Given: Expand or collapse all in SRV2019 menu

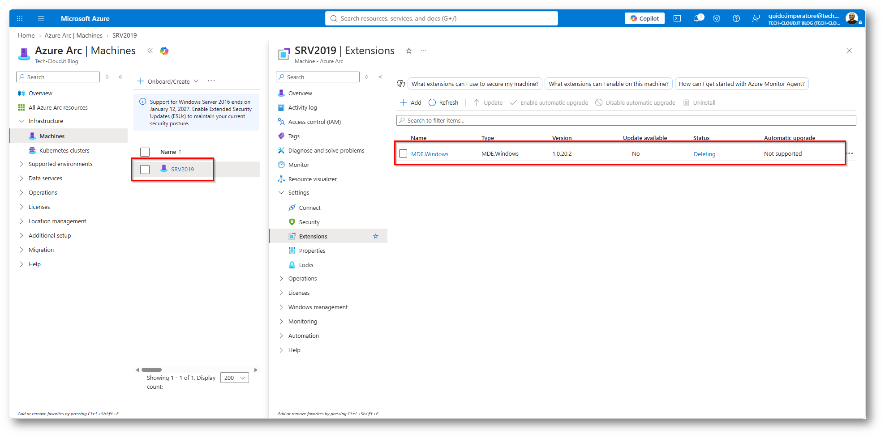Looking at the screenshot, I should (x=367, y=77).
